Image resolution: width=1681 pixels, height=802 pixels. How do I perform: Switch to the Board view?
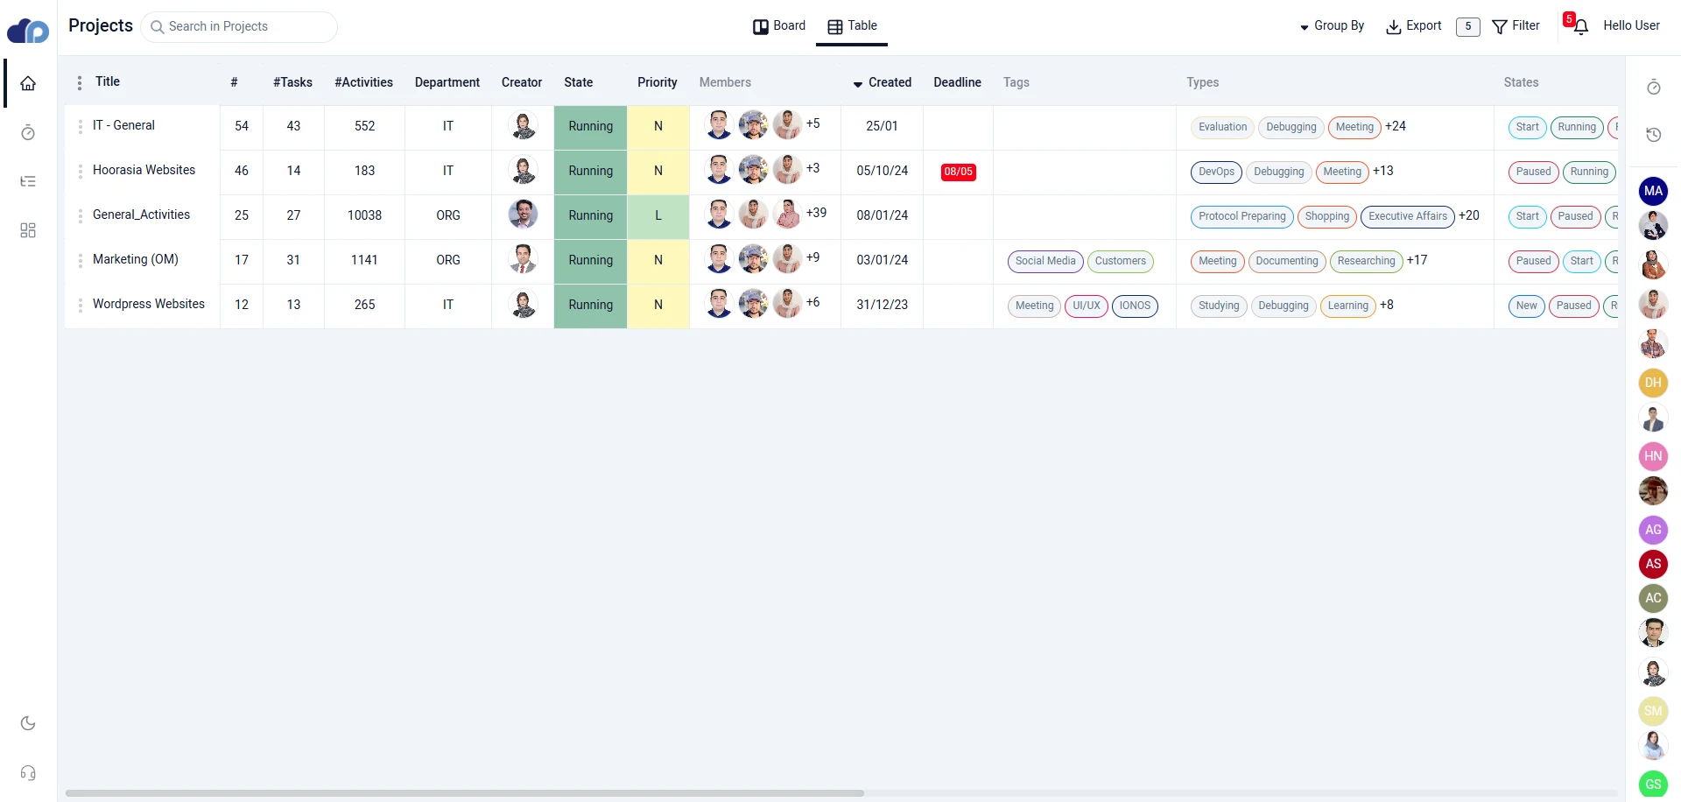[779, 26]
